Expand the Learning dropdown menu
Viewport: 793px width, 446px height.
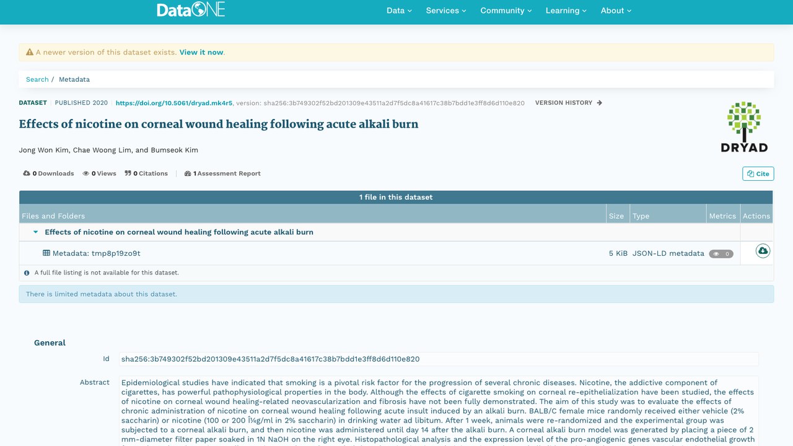(x=566, y=11)
